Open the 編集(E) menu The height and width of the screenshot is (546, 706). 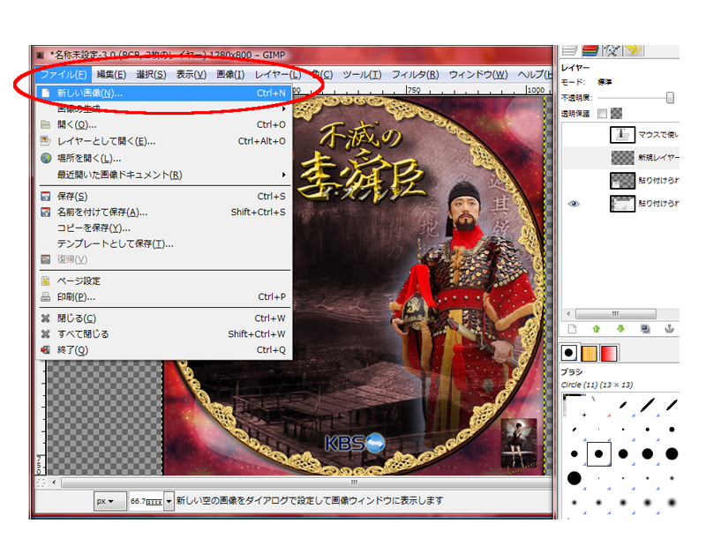pos(111,74)
